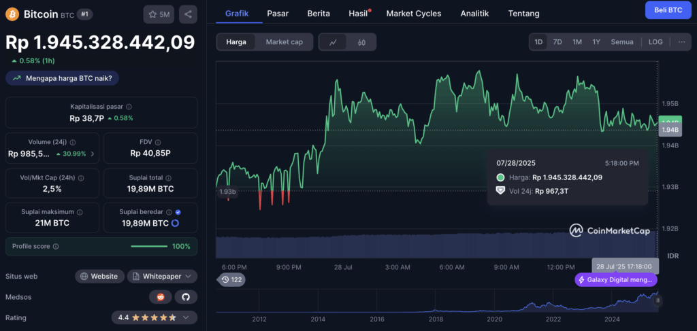Expand the 4.4 rating dropdown
The height and width of the screenshot is (331, 697).
pyautogui.click(x=155, y=317)
